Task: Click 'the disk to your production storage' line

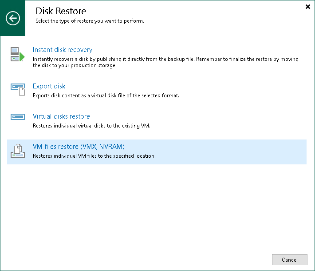Action: (x=75, y=66)
